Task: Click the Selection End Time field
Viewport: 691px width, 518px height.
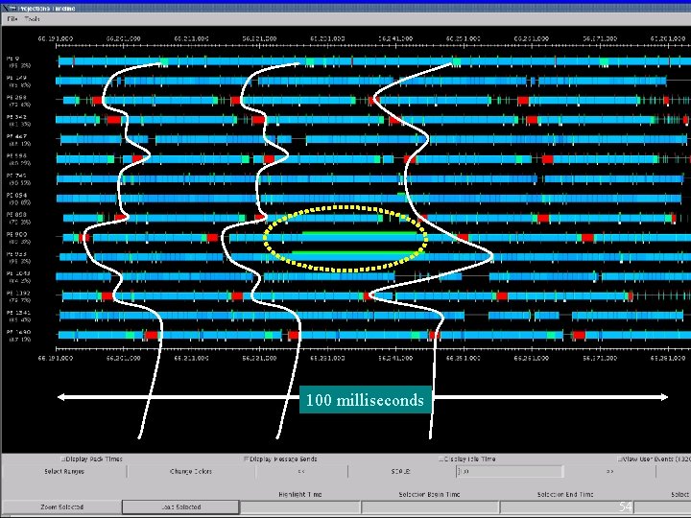Action: click(566, 507)
